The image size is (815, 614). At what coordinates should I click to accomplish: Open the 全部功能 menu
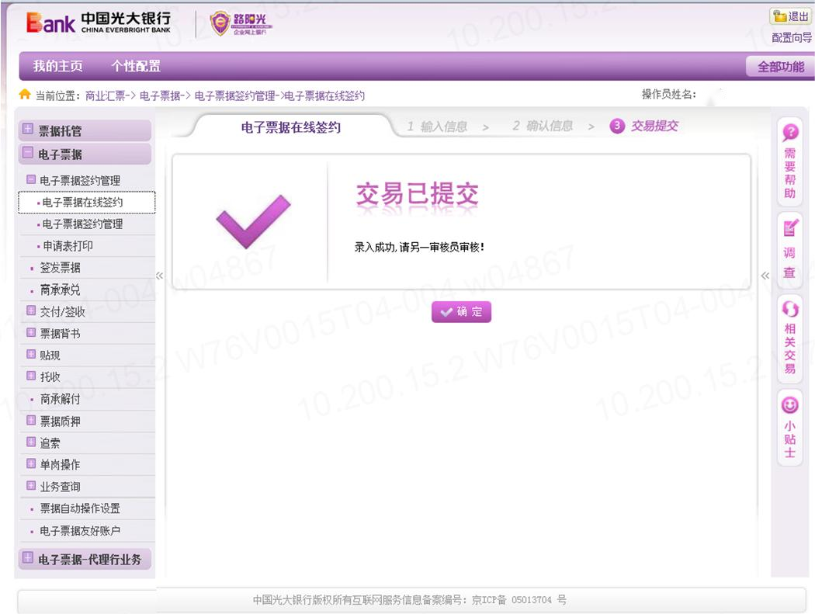[x=780, y=67]
